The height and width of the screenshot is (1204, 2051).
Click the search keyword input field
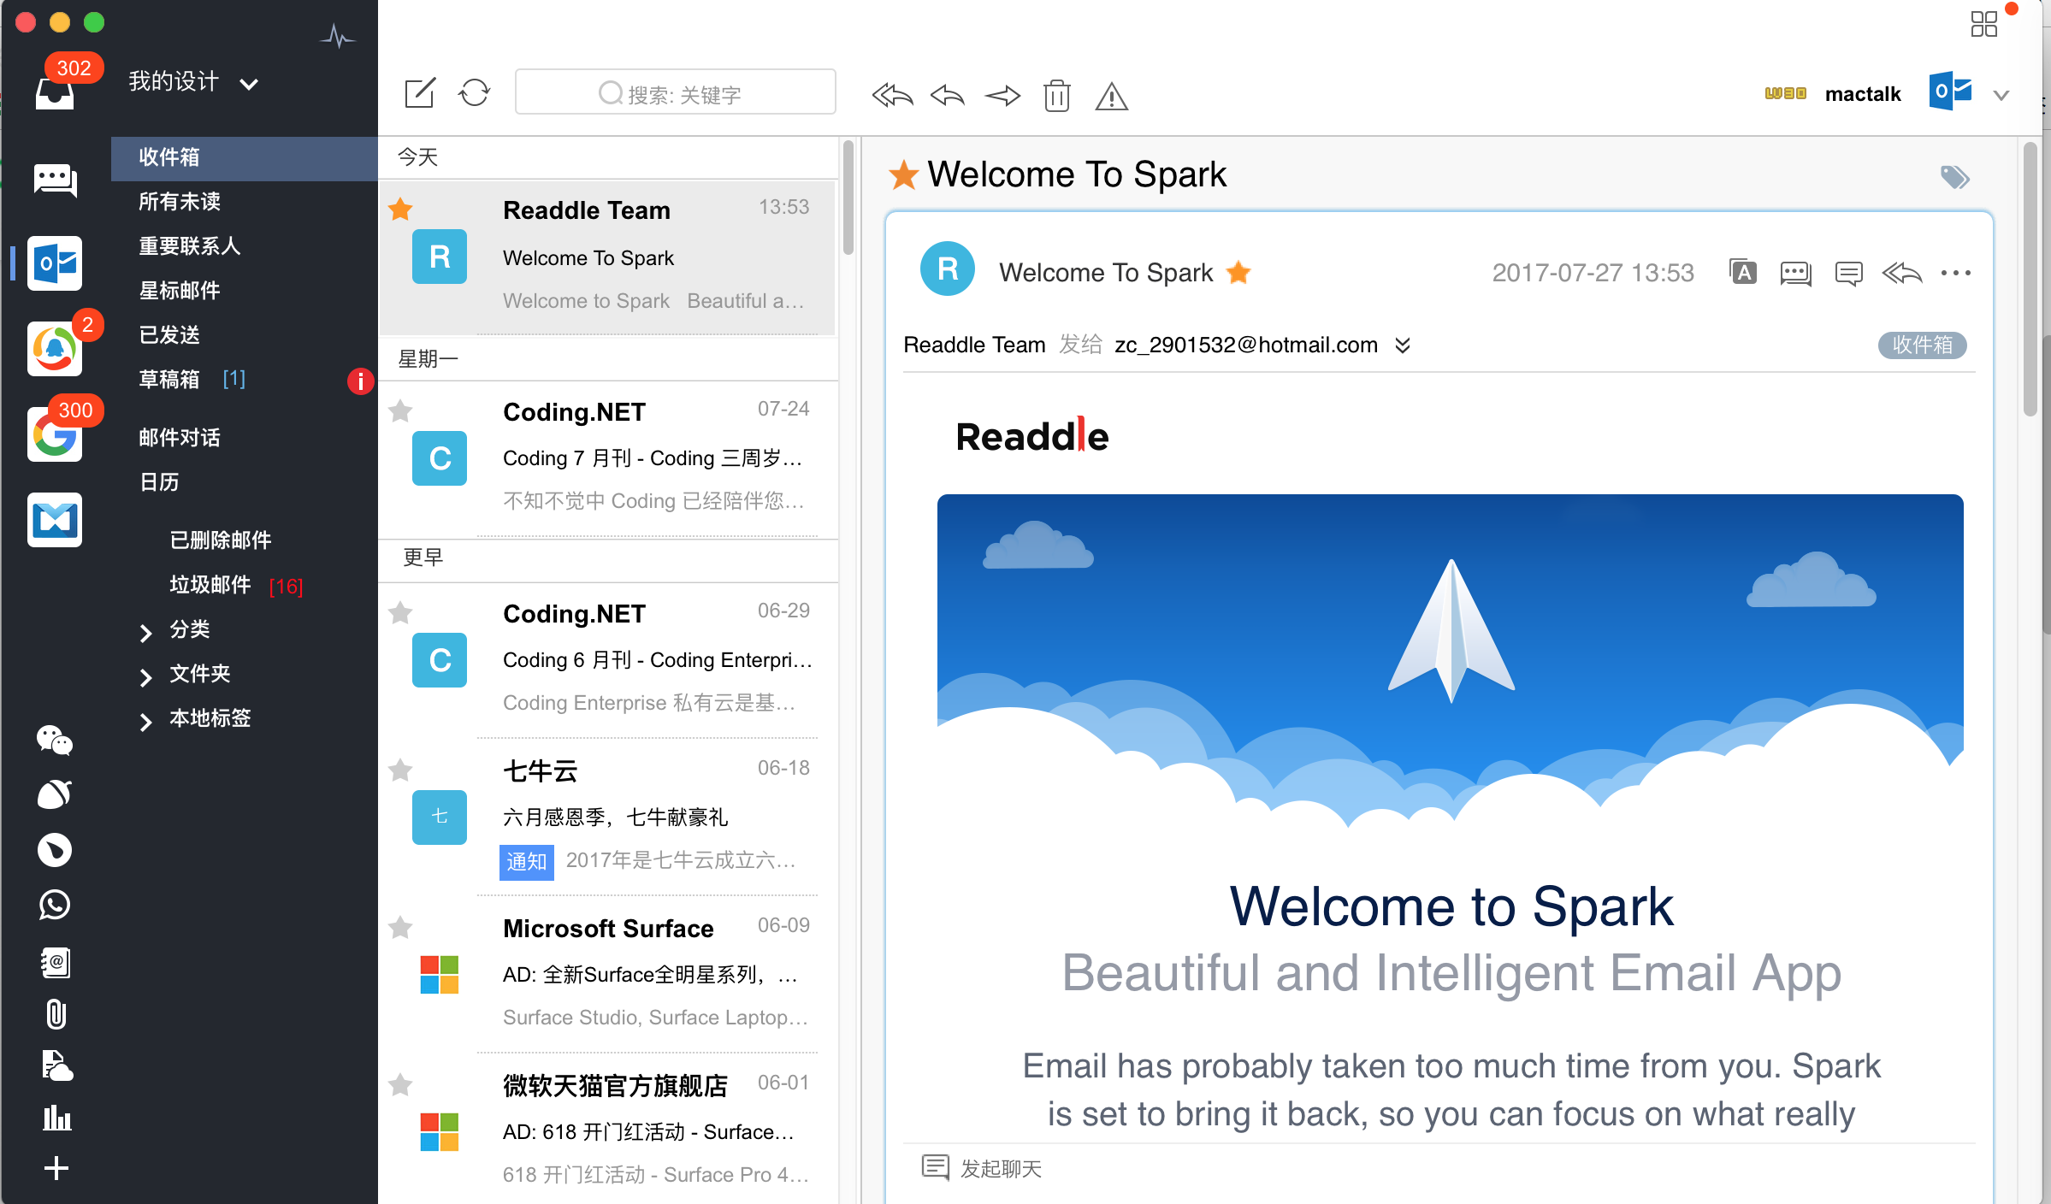[675, 91]
